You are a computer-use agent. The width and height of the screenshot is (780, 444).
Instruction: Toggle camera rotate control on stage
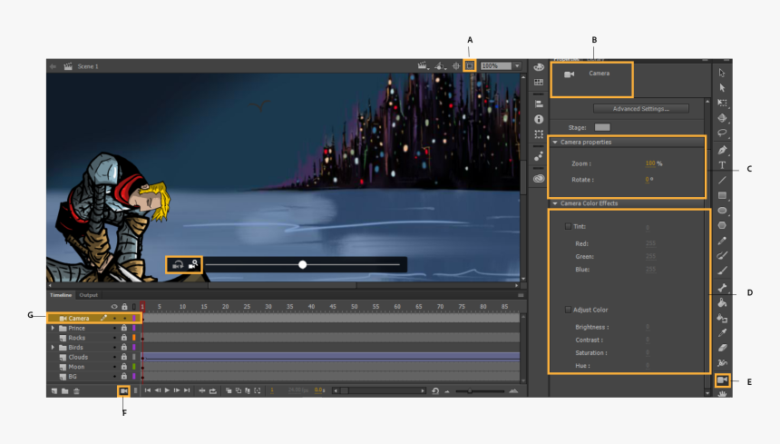pyautogui.click(x=178, y=265)
